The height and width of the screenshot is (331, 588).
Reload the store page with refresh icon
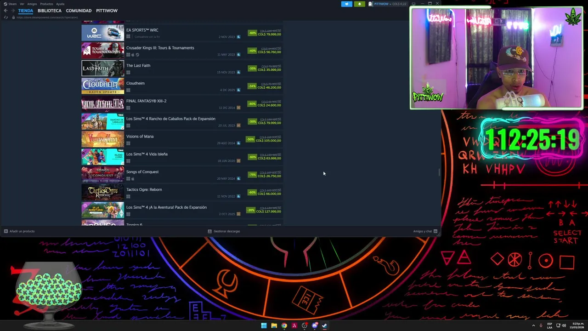[x=6, y=17]
